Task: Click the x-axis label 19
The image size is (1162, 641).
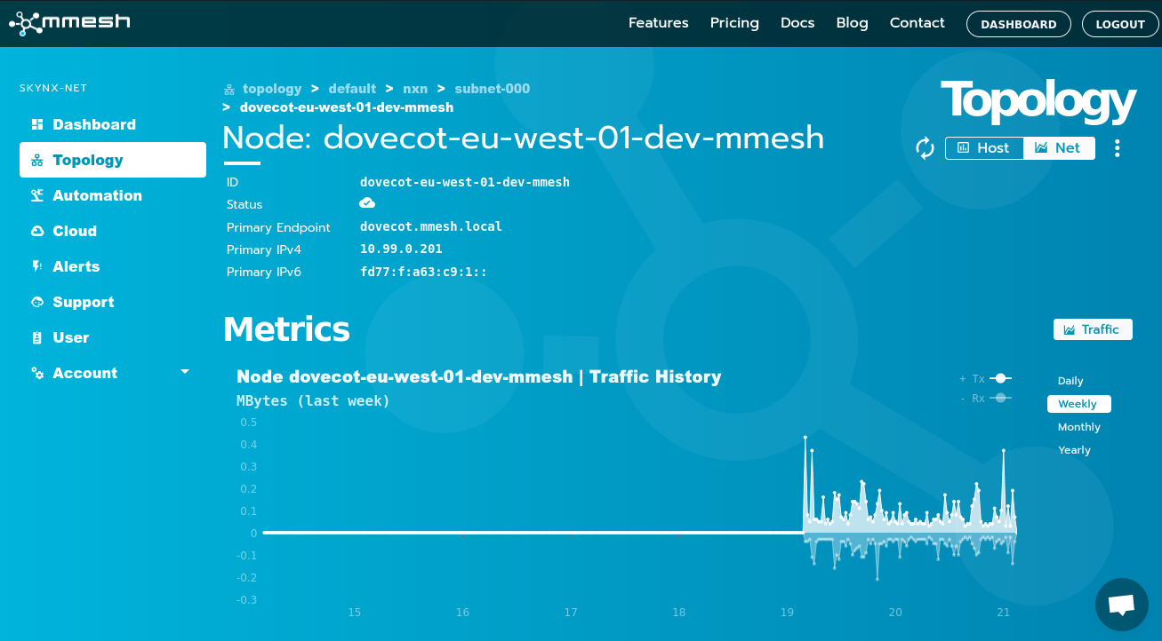Action: 787,613
